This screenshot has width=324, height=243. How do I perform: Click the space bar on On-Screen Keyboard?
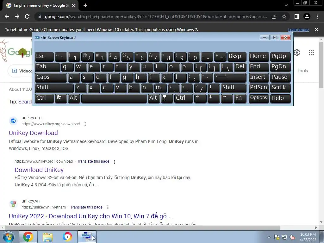pos(114,98)
